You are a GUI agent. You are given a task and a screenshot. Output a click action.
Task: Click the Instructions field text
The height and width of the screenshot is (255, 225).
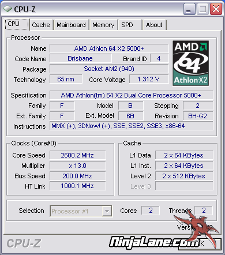[x=118, y=126]
